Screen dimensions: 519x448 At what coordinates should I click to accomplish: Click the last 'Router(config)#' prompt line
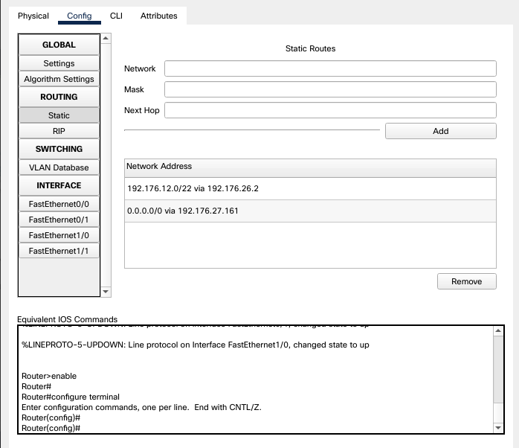[51, 428]
